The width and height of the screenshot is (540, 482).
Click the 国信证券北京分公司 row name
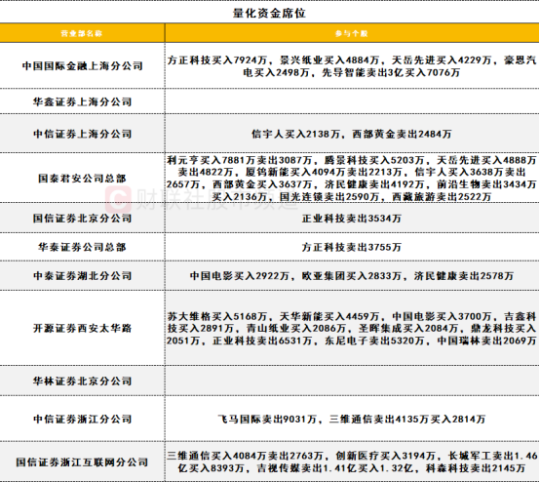pos(82,219)
